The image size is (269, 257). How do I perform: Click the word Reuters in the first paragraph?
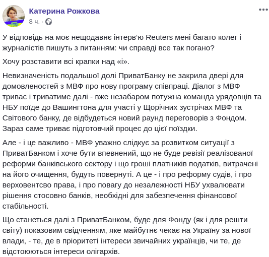[159, 37]
